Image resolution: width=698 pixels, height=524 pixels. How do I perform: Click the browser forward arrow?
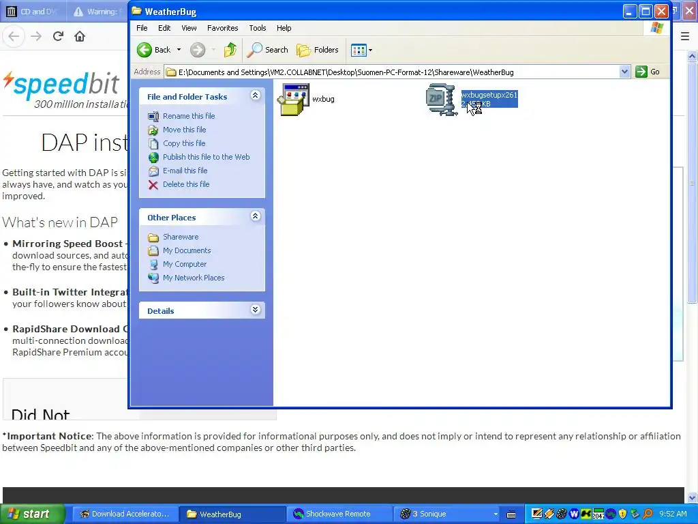36,36
